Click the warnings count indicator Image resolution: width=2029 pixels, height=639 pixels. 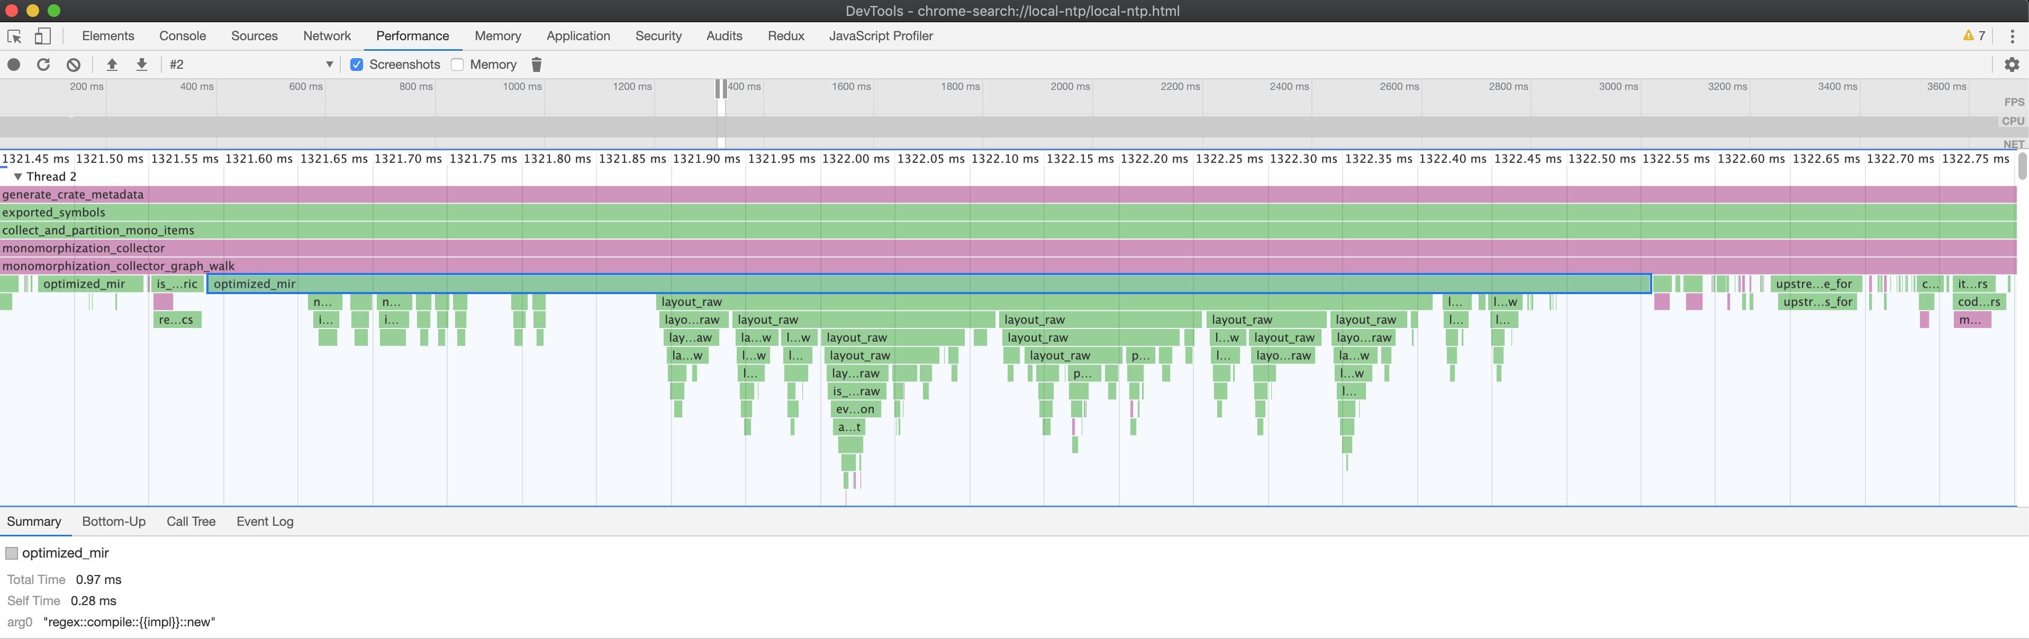(x=1974, y=36)
